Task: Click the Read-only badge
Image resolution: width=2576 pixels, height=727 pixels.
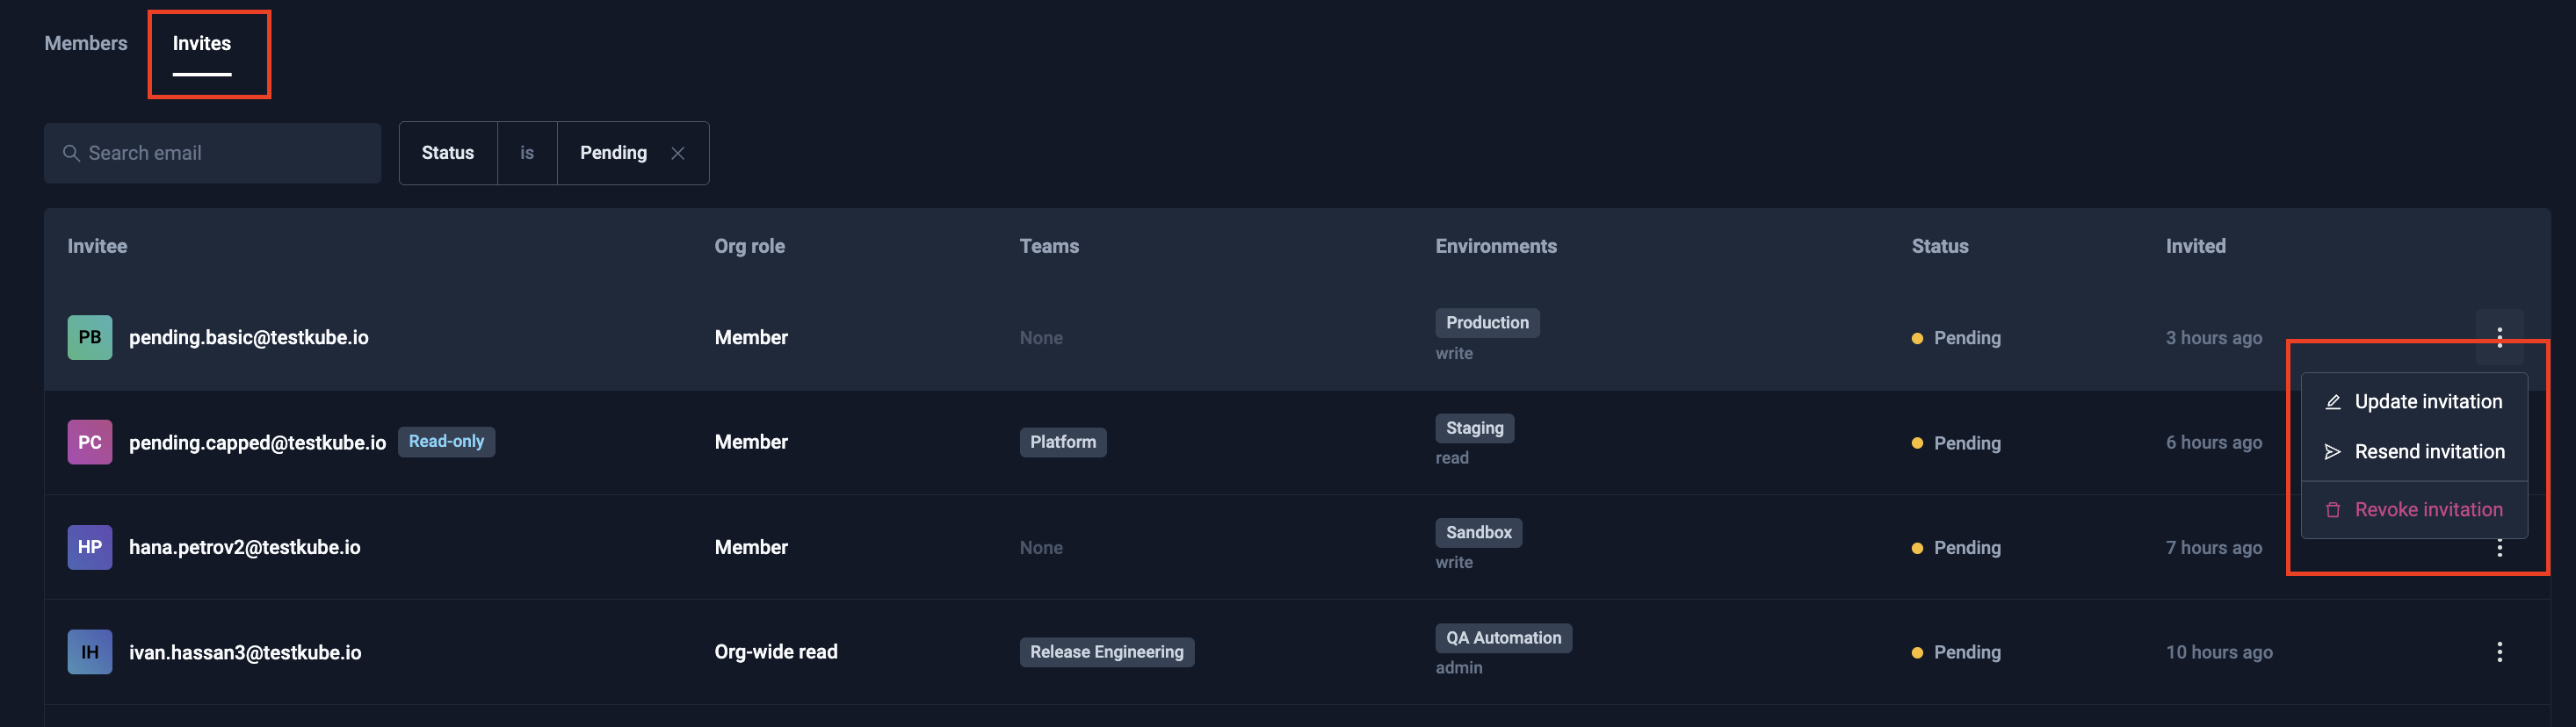Action: tap(446, 441)
